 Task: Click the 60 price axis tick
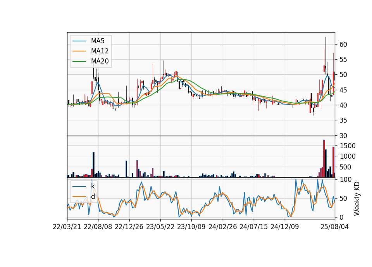(x=343, y=44)
